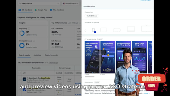Click the 'a minute ago' timestamp link
170x96 pixels.
pos(53,63)
